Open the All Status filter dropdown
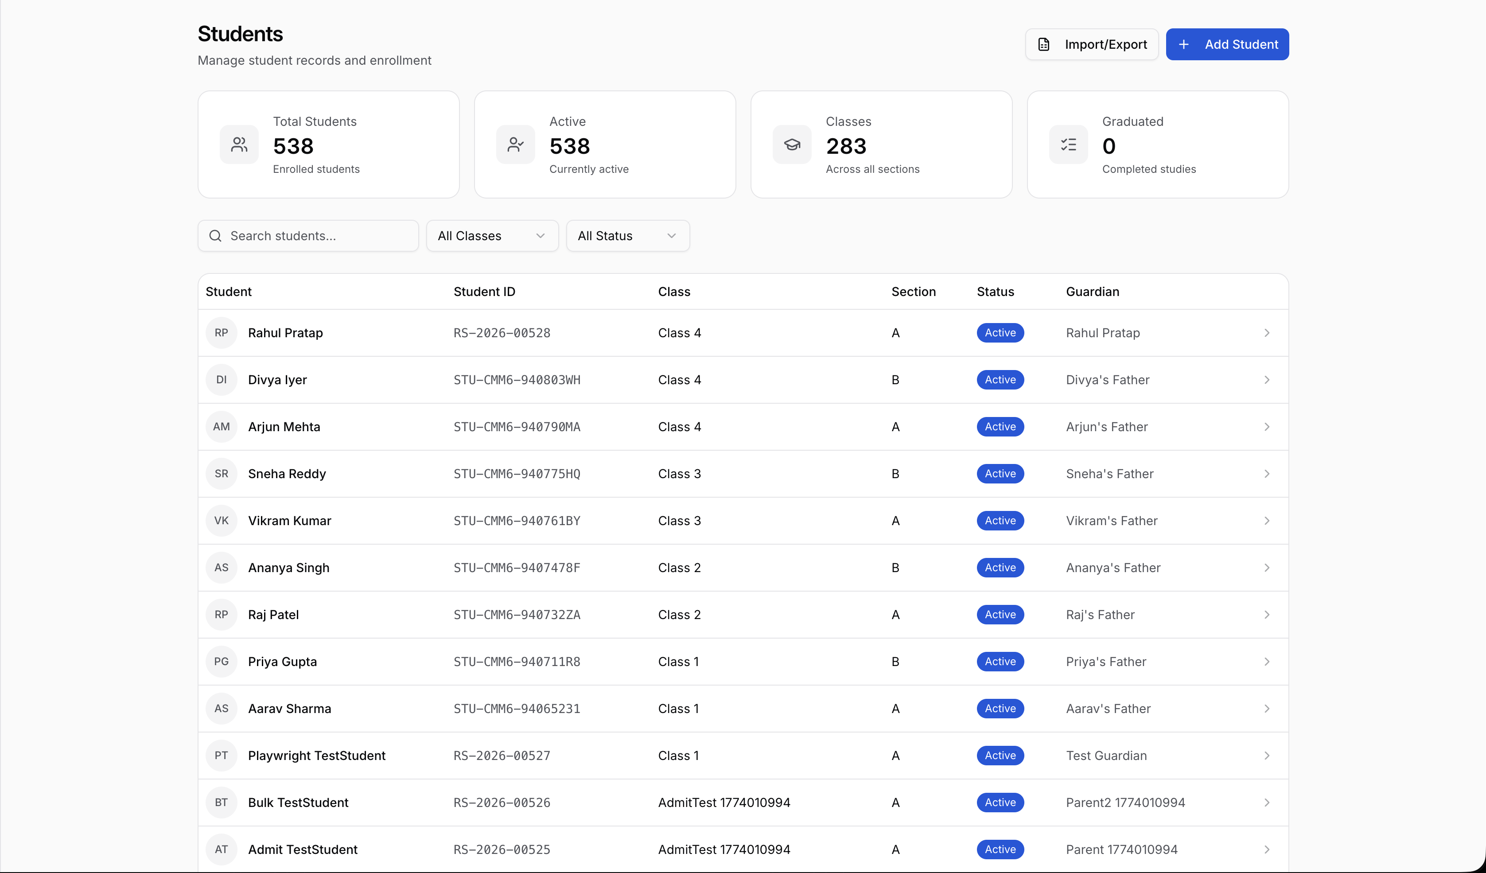The width and height of the screenshot is (1486, 873). [x=627, y=236]
